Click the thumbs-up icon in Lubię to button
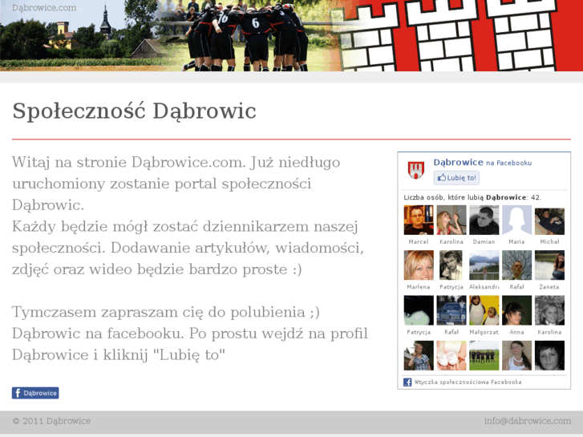 (x=441, y=177)
